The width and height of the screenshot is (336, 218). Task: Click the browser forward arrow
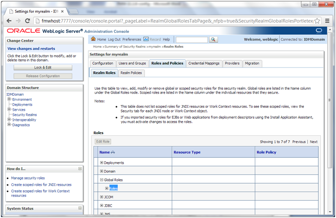[x=18, y=21]
